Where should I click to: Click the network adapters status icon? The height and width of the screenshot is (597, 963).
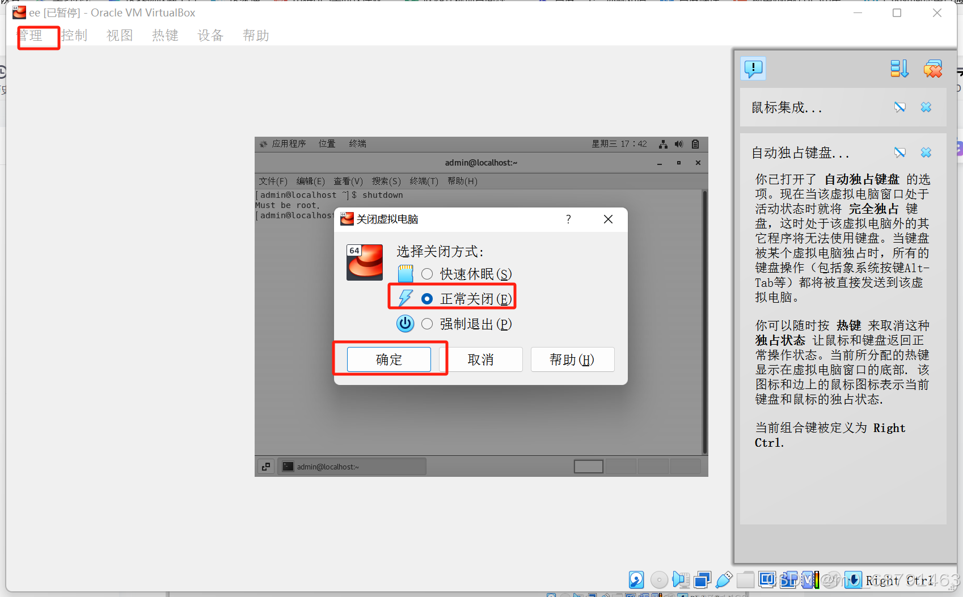coord(702,579)
